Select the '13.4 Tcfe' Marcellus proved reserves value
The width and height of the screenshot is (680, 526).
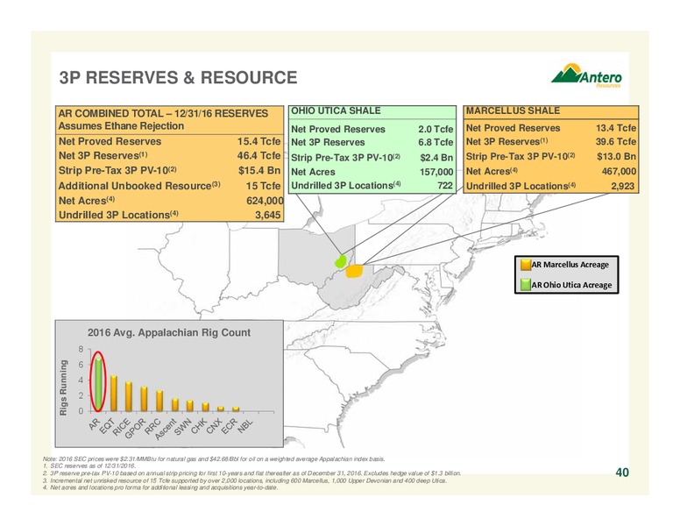click(616, 128)
